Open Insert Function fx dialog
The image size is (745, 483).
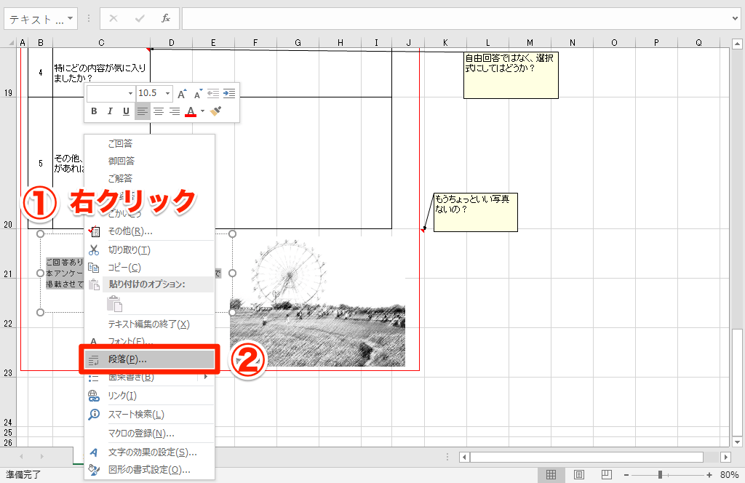[165, 18]
